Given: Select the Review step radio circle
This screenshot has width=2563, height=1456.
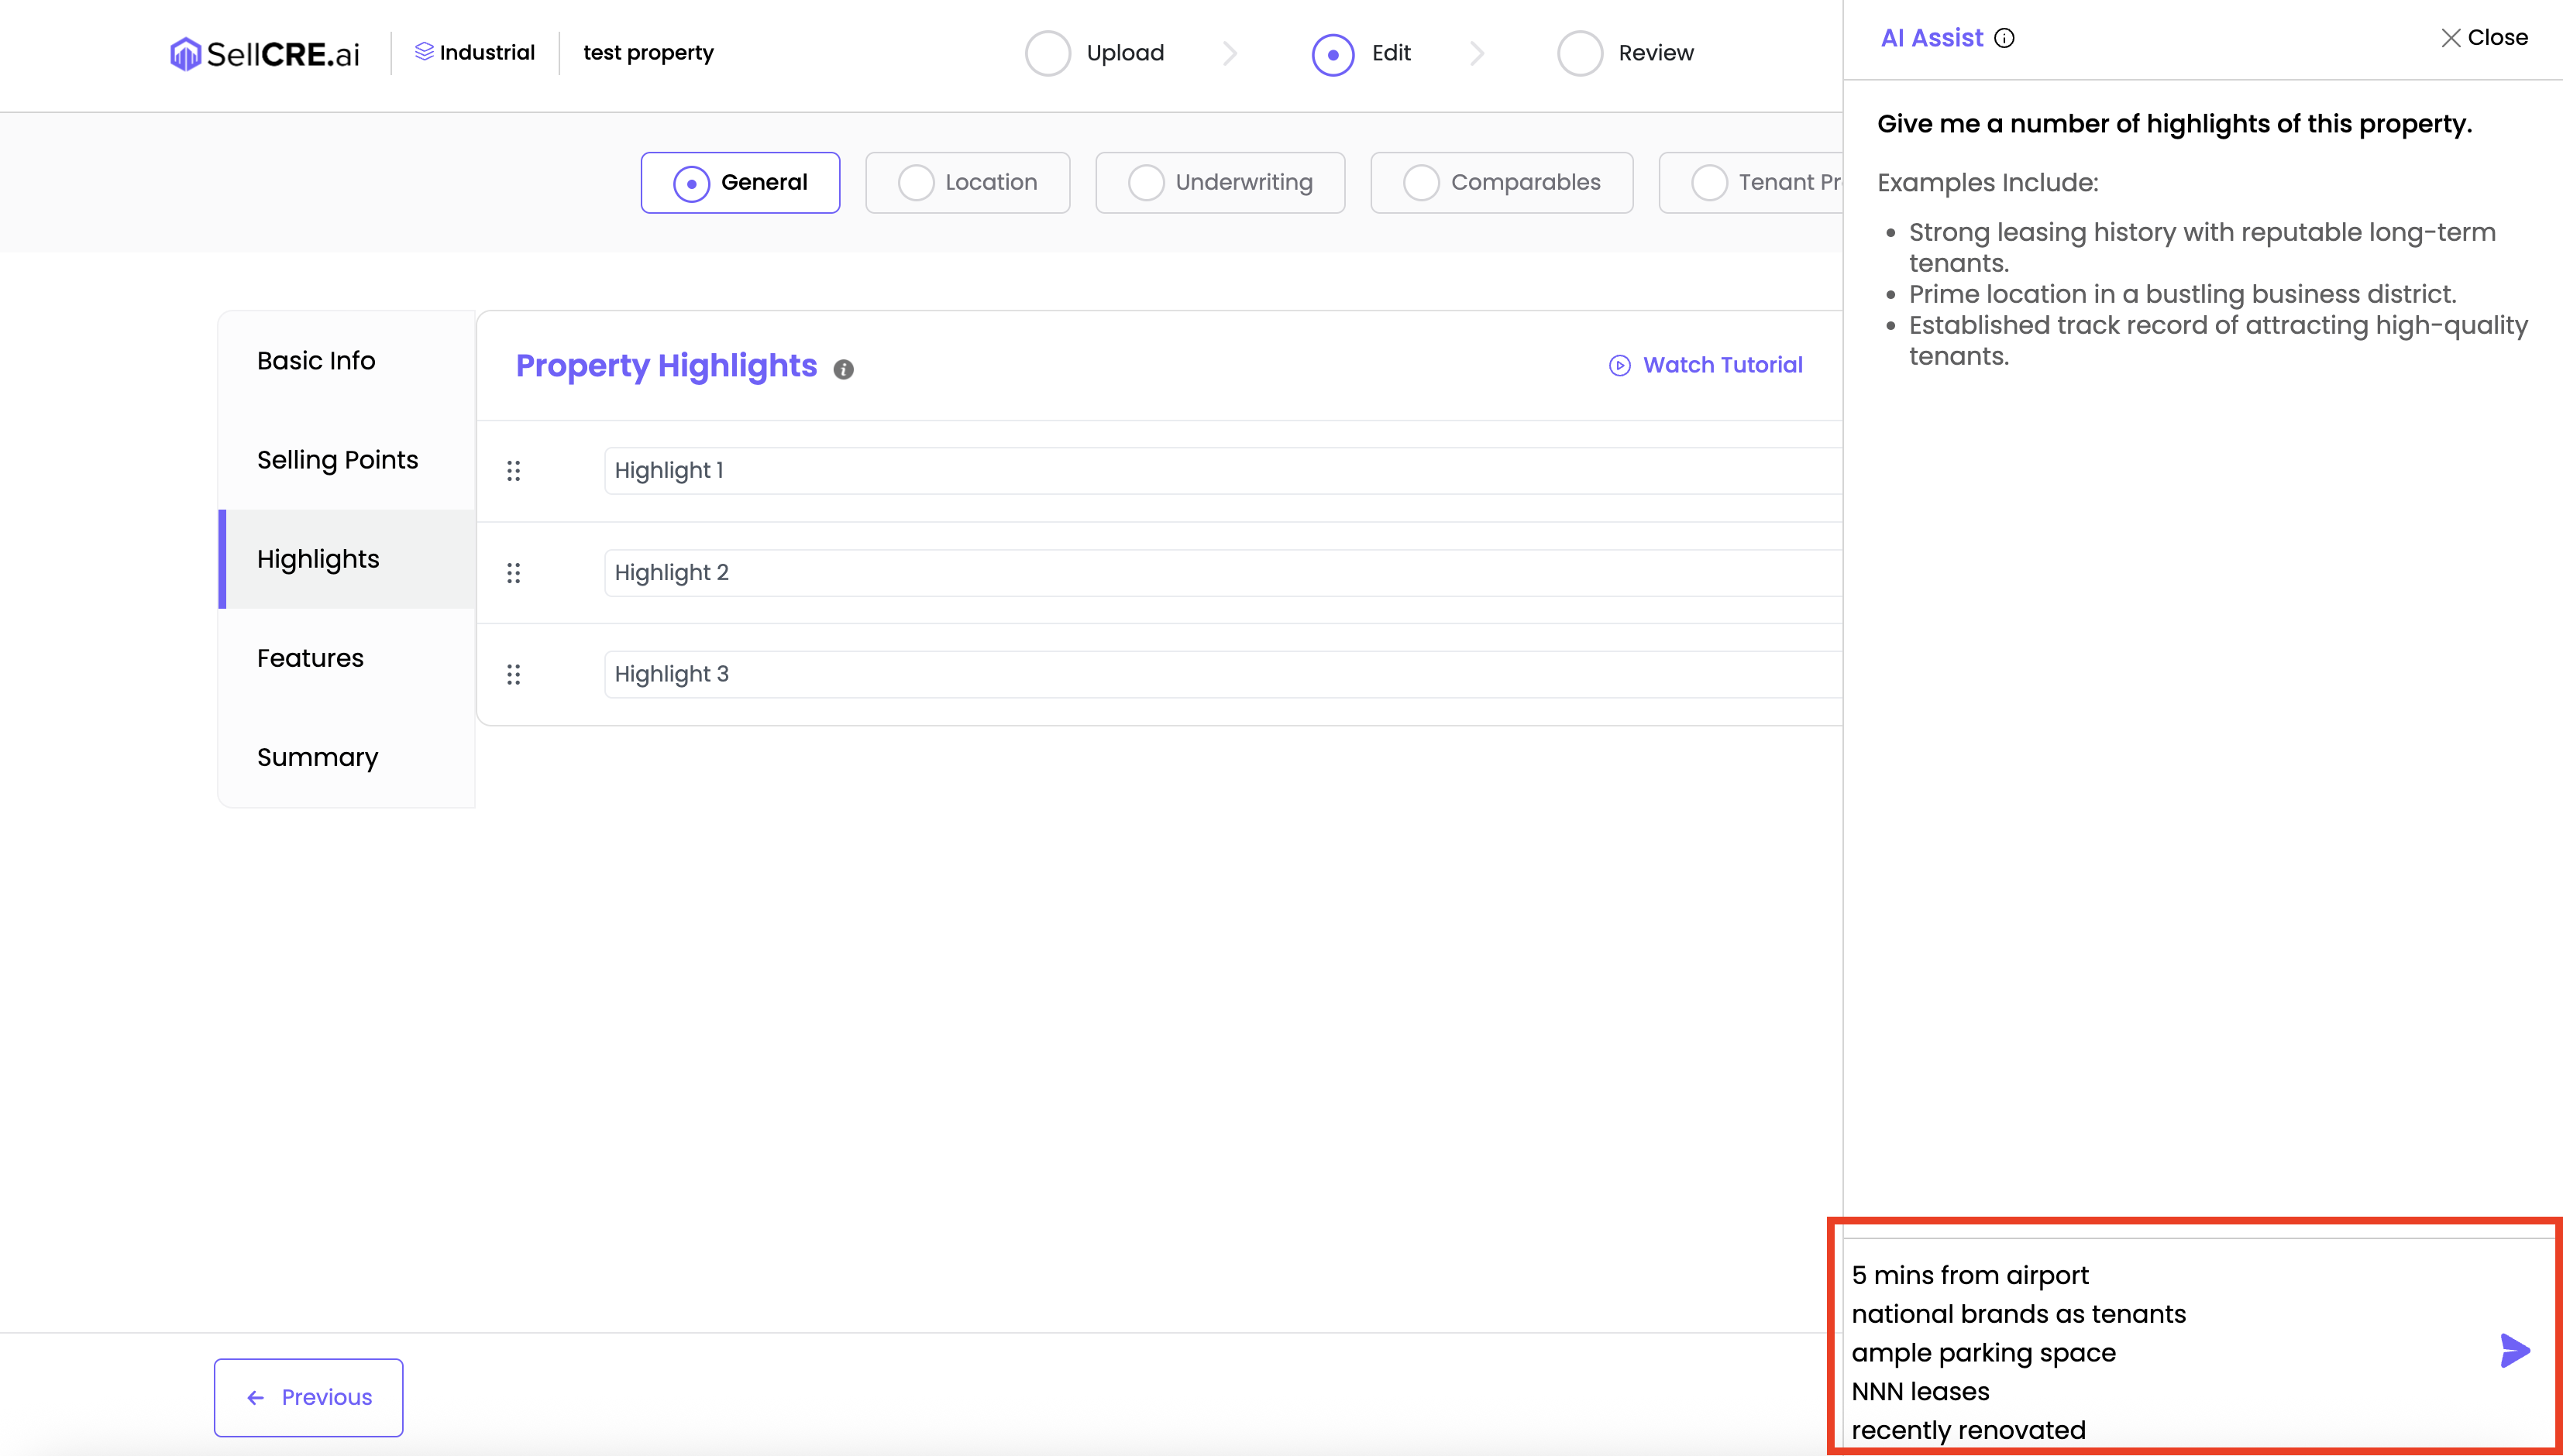Looking at the screenshot, I should point(1580,53).
